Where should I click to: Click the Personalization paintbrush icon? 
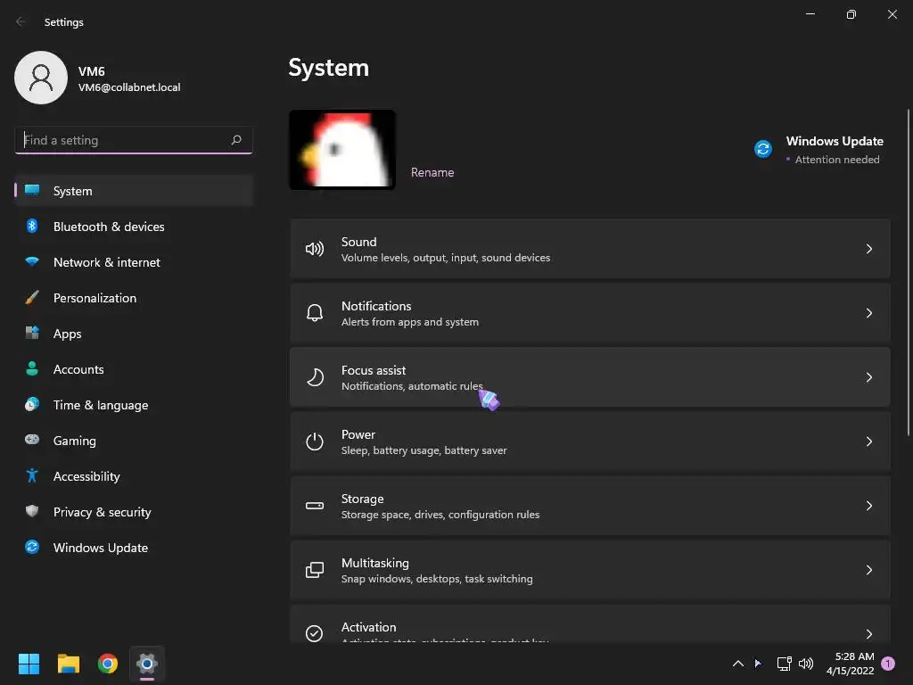click(x=32, y=298)
